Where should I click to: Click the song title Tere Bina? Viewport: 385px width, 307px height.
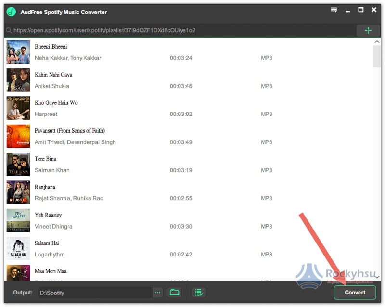point(45,159)
